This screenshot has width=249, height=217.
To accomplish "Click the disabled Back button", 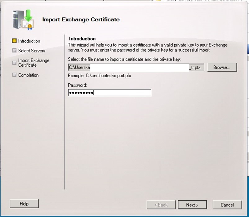I will [161, 205].
